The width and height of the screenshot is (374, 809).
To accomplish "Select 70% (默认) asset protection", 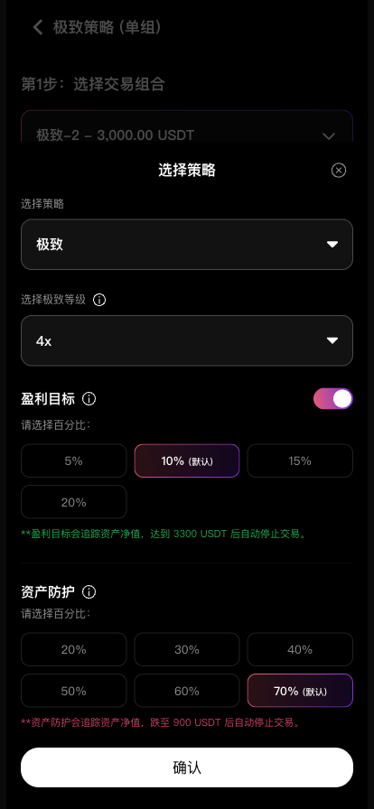I will click(x=300, y=691).
